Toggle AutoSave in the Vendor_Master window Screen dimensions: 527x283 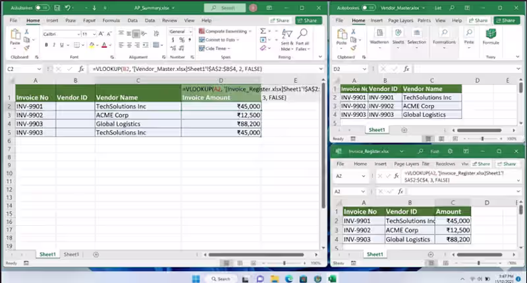click(x=369, y=8)
